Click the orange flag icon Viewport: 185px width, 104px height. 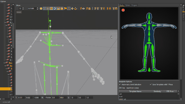tap(65, 8)
